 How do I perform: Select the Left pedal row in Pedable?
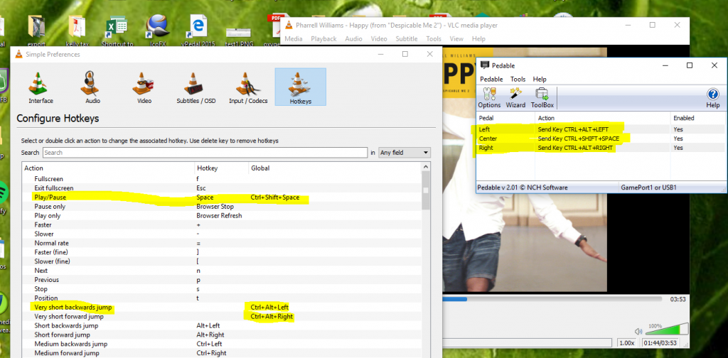(601, 129)
